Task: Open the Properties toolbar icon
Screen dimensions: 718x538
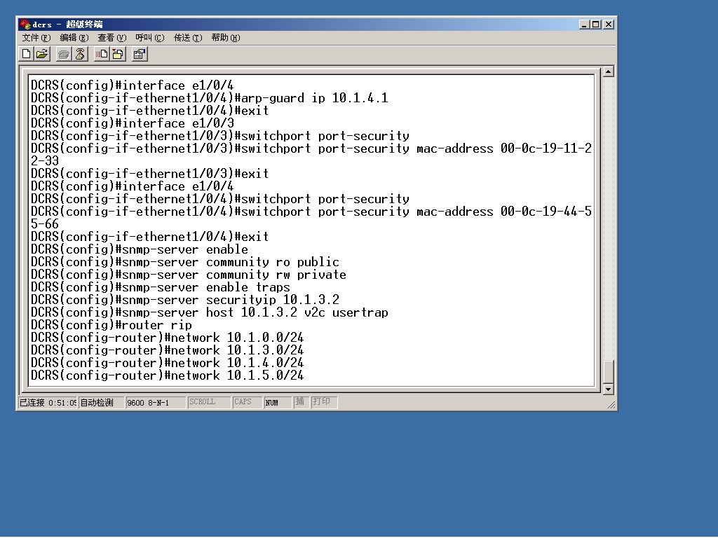Action: tap(140, 55)
